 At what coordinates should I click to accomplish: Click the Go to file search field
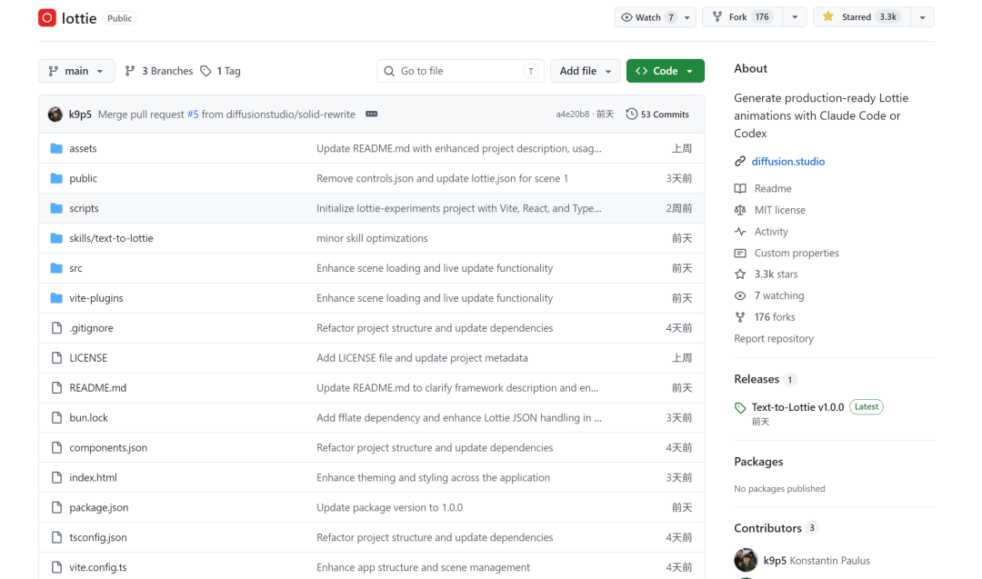(460, 71)
